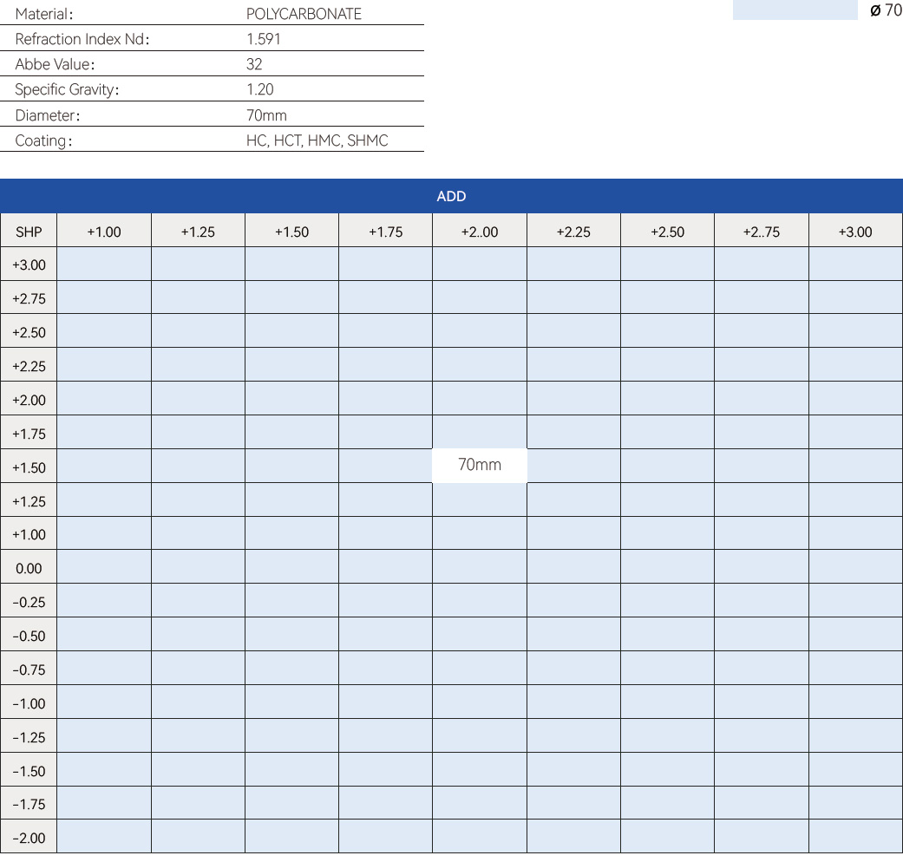Select the -2.00 SHP row label
This screenshot has height=862, width=903.
29,839
